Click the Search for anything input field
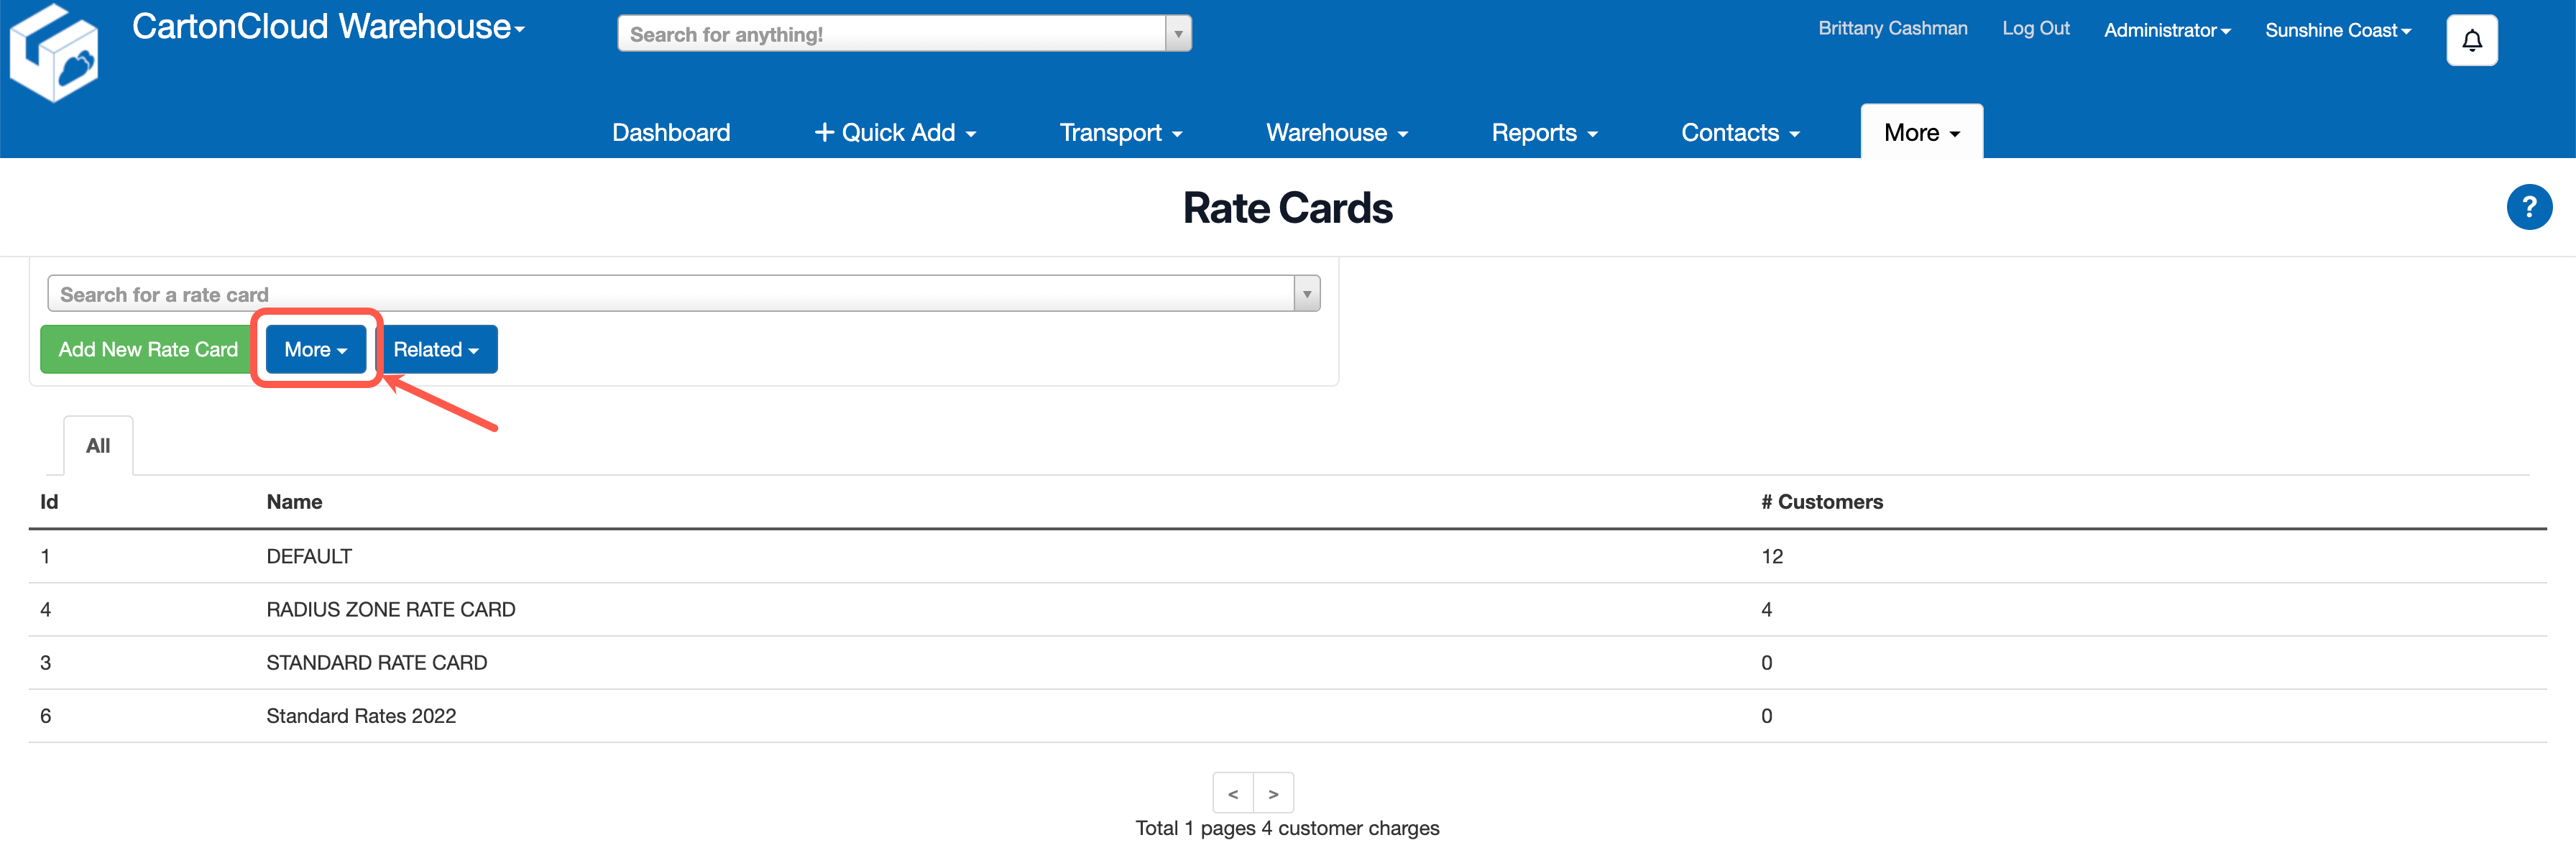The image size is (2576, 858). click(x=890, y=33)
